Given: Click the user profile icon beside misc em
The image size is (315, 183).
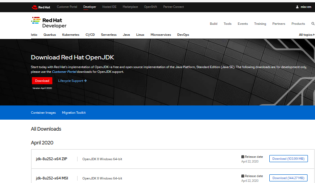Looking at the screenshot, I should 297,7.
